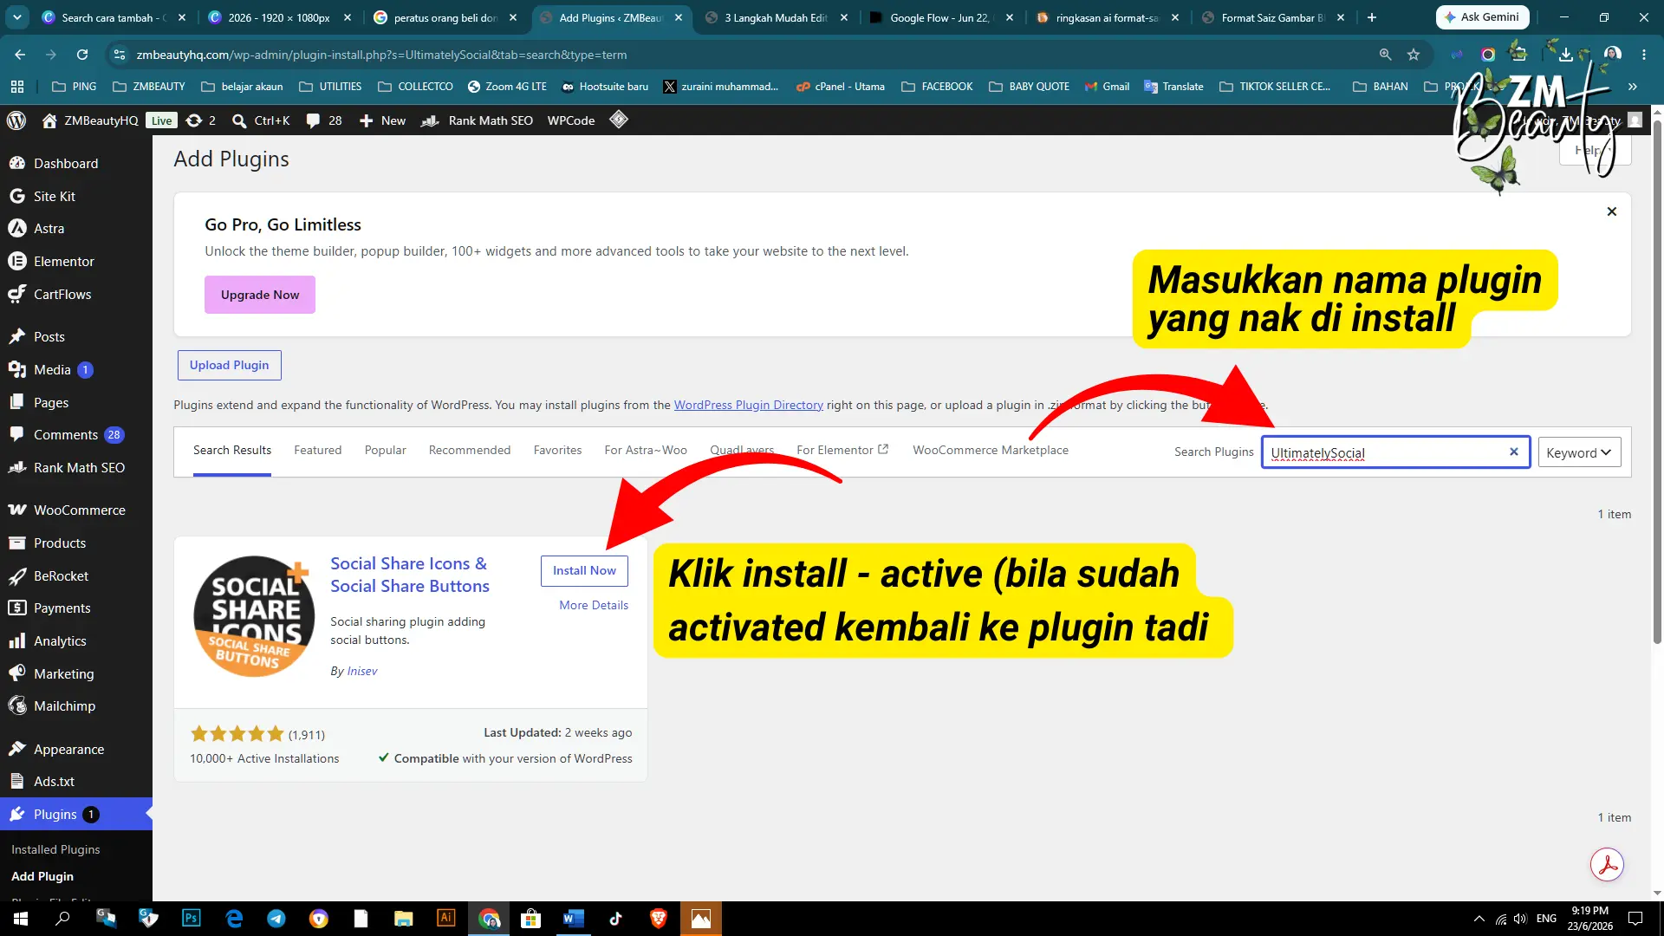Open Chrome three-dot menu
1664x936 pixels.
pyautogui.click(x=1644, y=55)
